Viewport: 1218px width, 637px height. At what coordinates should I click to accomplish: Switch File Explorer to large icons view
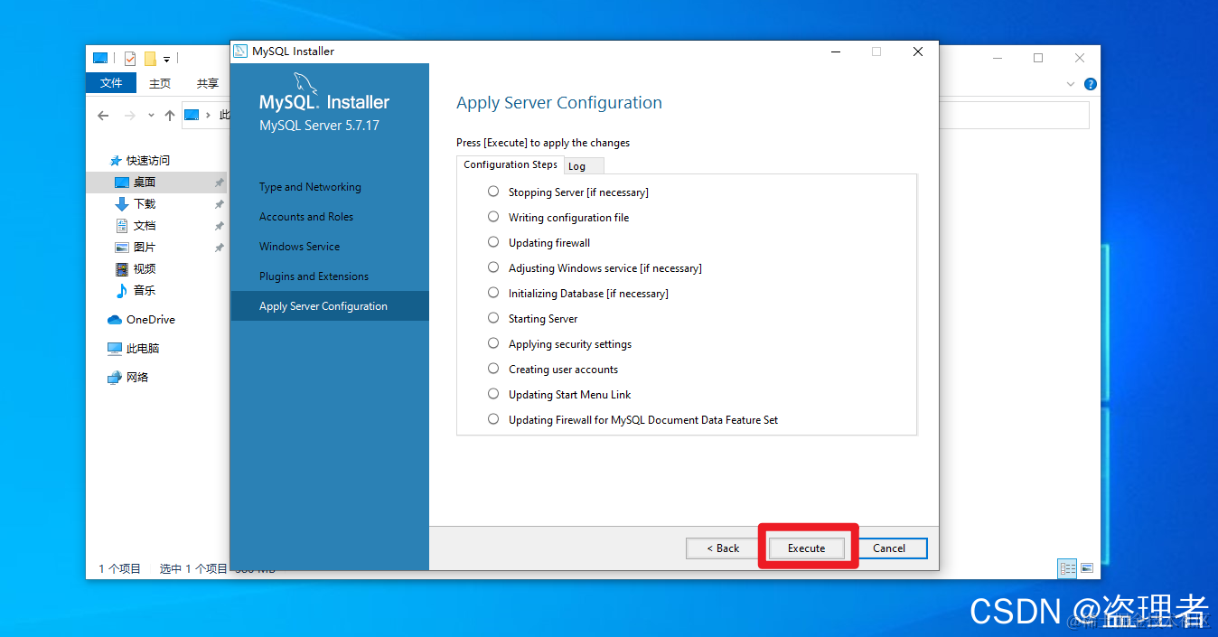pyautogui.click(x=1087, y=568)
